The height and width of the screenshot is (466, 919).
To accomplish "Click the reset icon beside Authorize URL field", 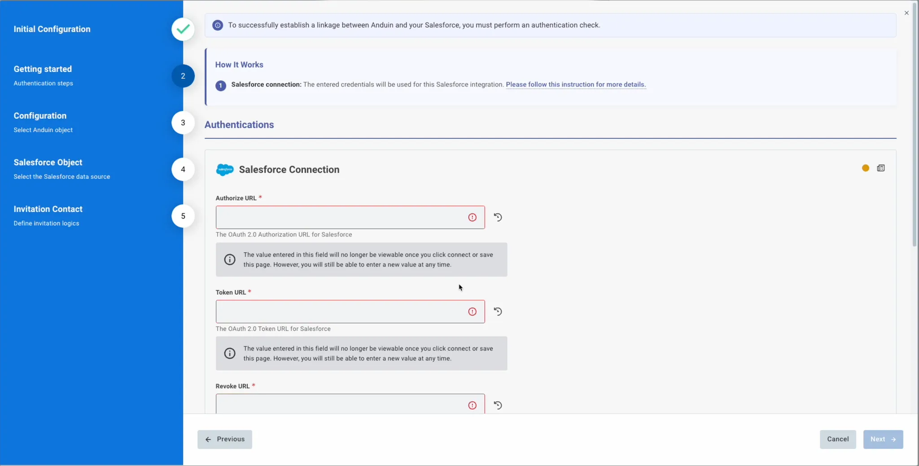I will 498,217.
